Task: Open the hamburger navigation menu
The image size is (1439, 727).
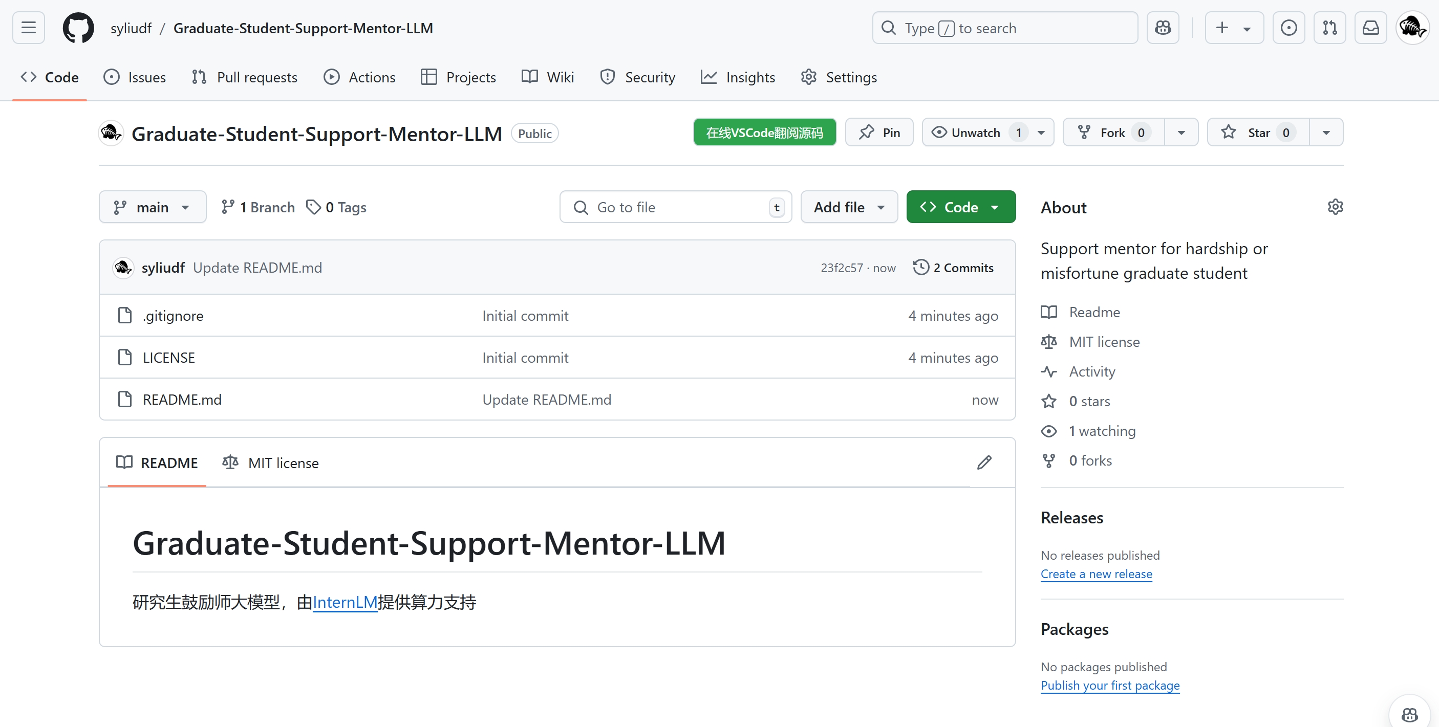Action: pyautogui.click(x=29, y=27)
